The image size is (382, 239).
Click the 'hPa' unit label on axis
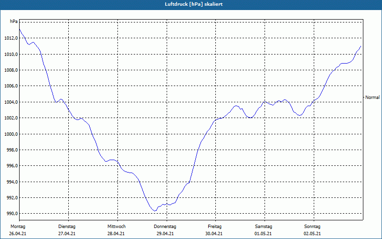tap(14, 22)
